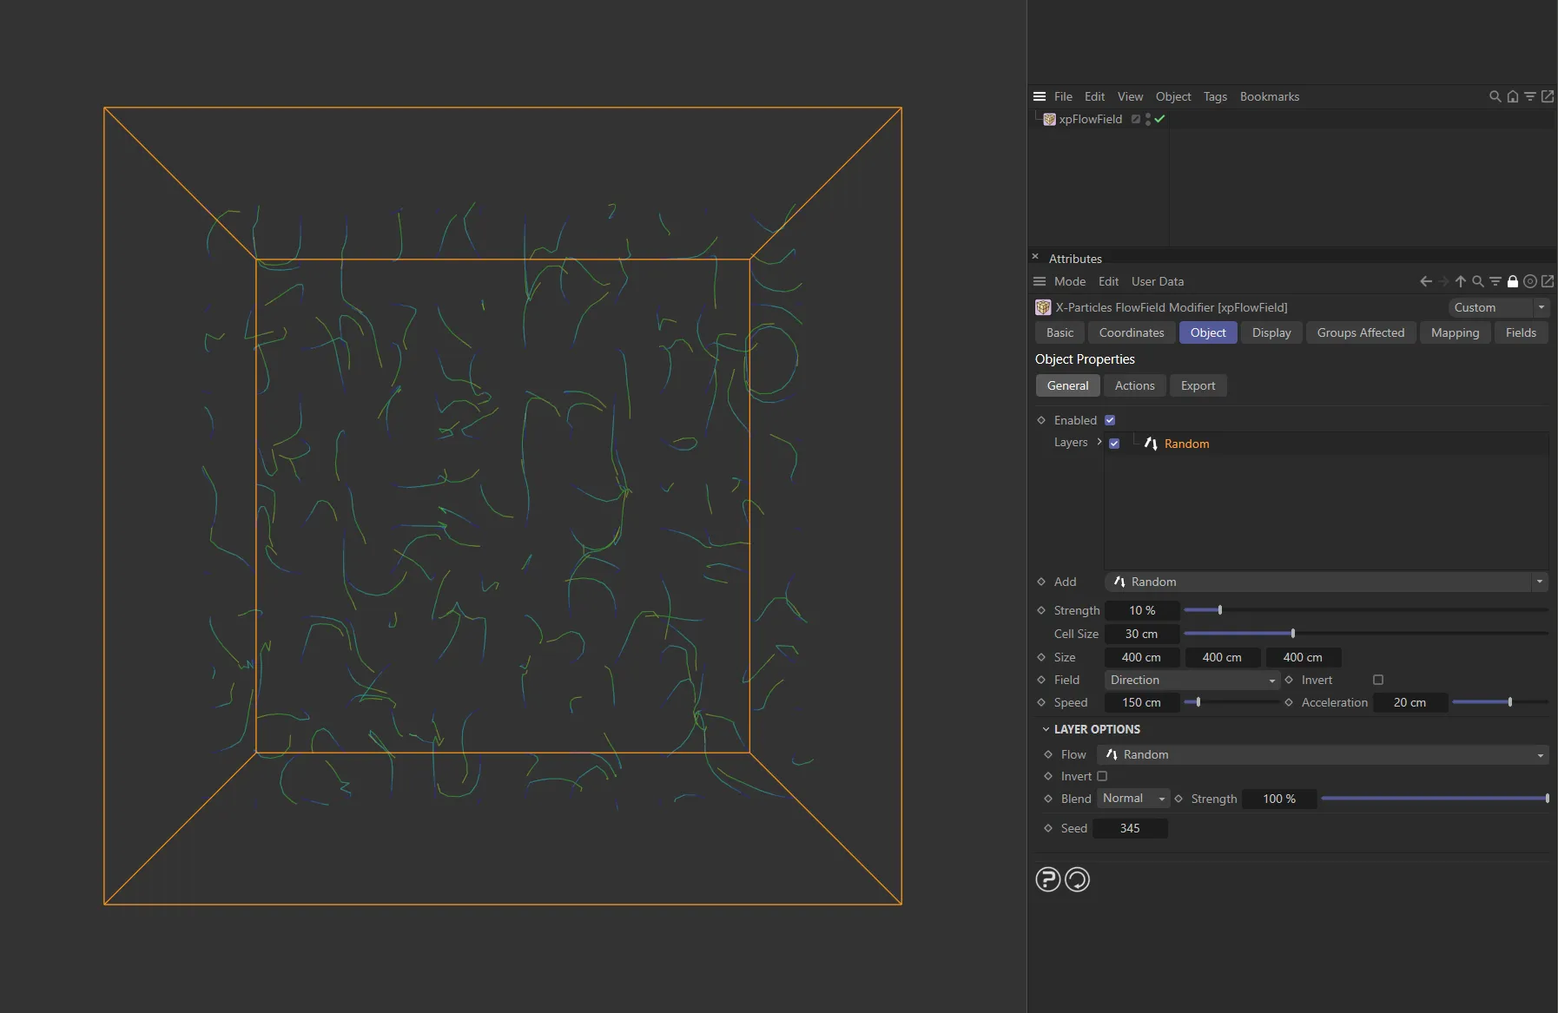Viewport: 1558px width, 1013px height.
Task: Click the Seed value field showing 345
Action: point(1130,828)
